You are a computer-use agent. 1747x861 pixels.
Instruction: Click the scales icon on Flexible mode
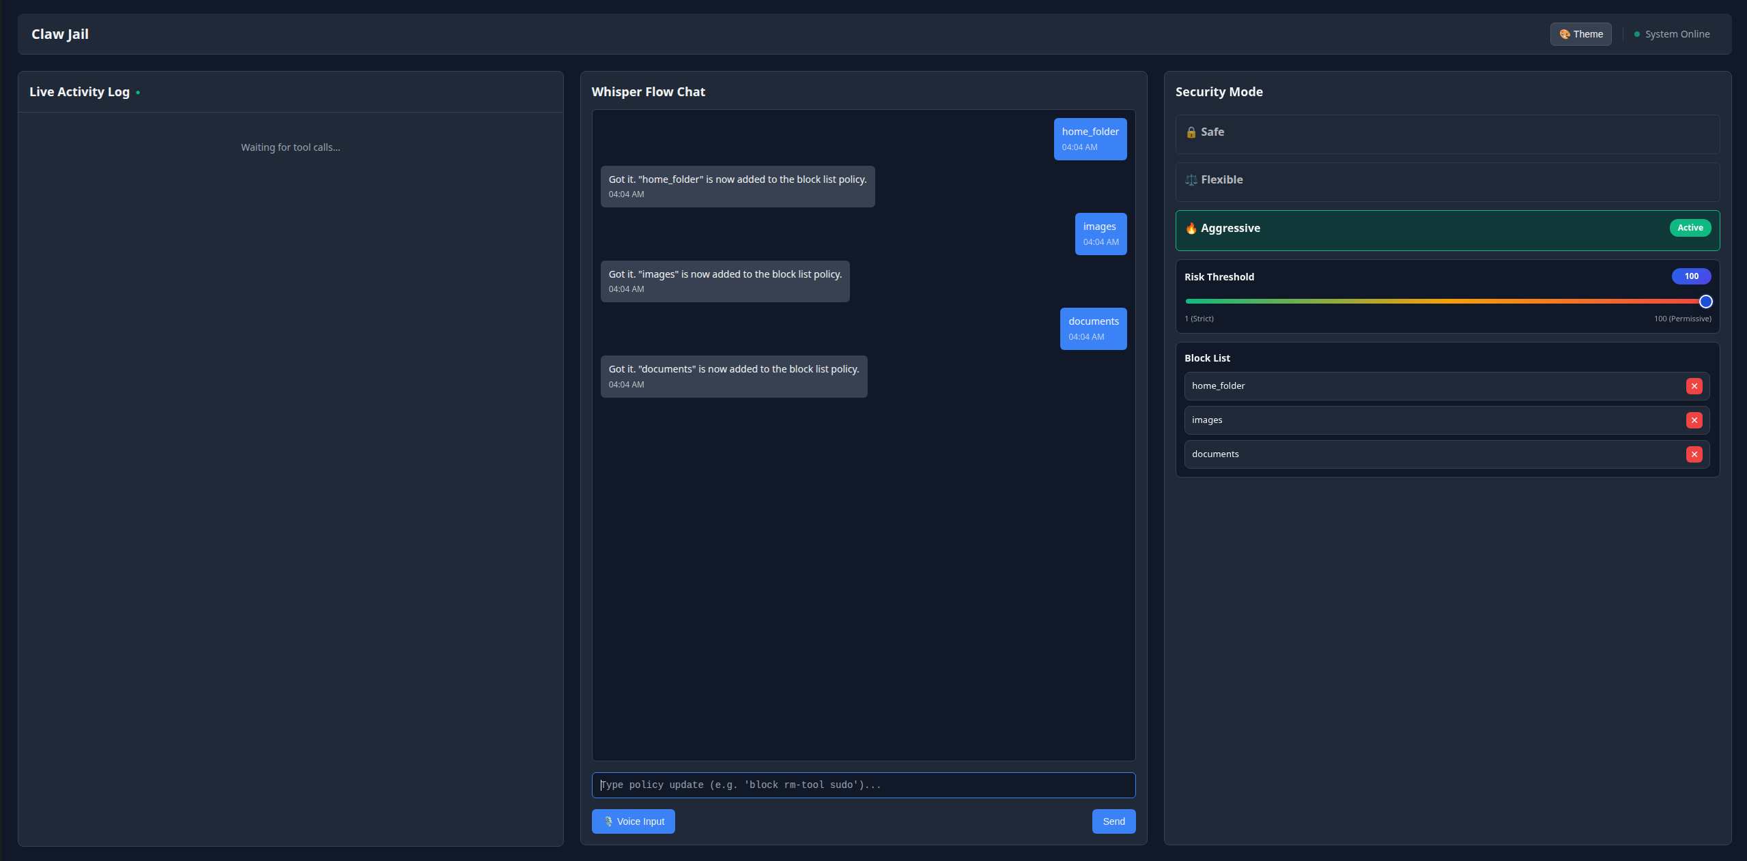pyautogui.click(x=1191, y=180)
